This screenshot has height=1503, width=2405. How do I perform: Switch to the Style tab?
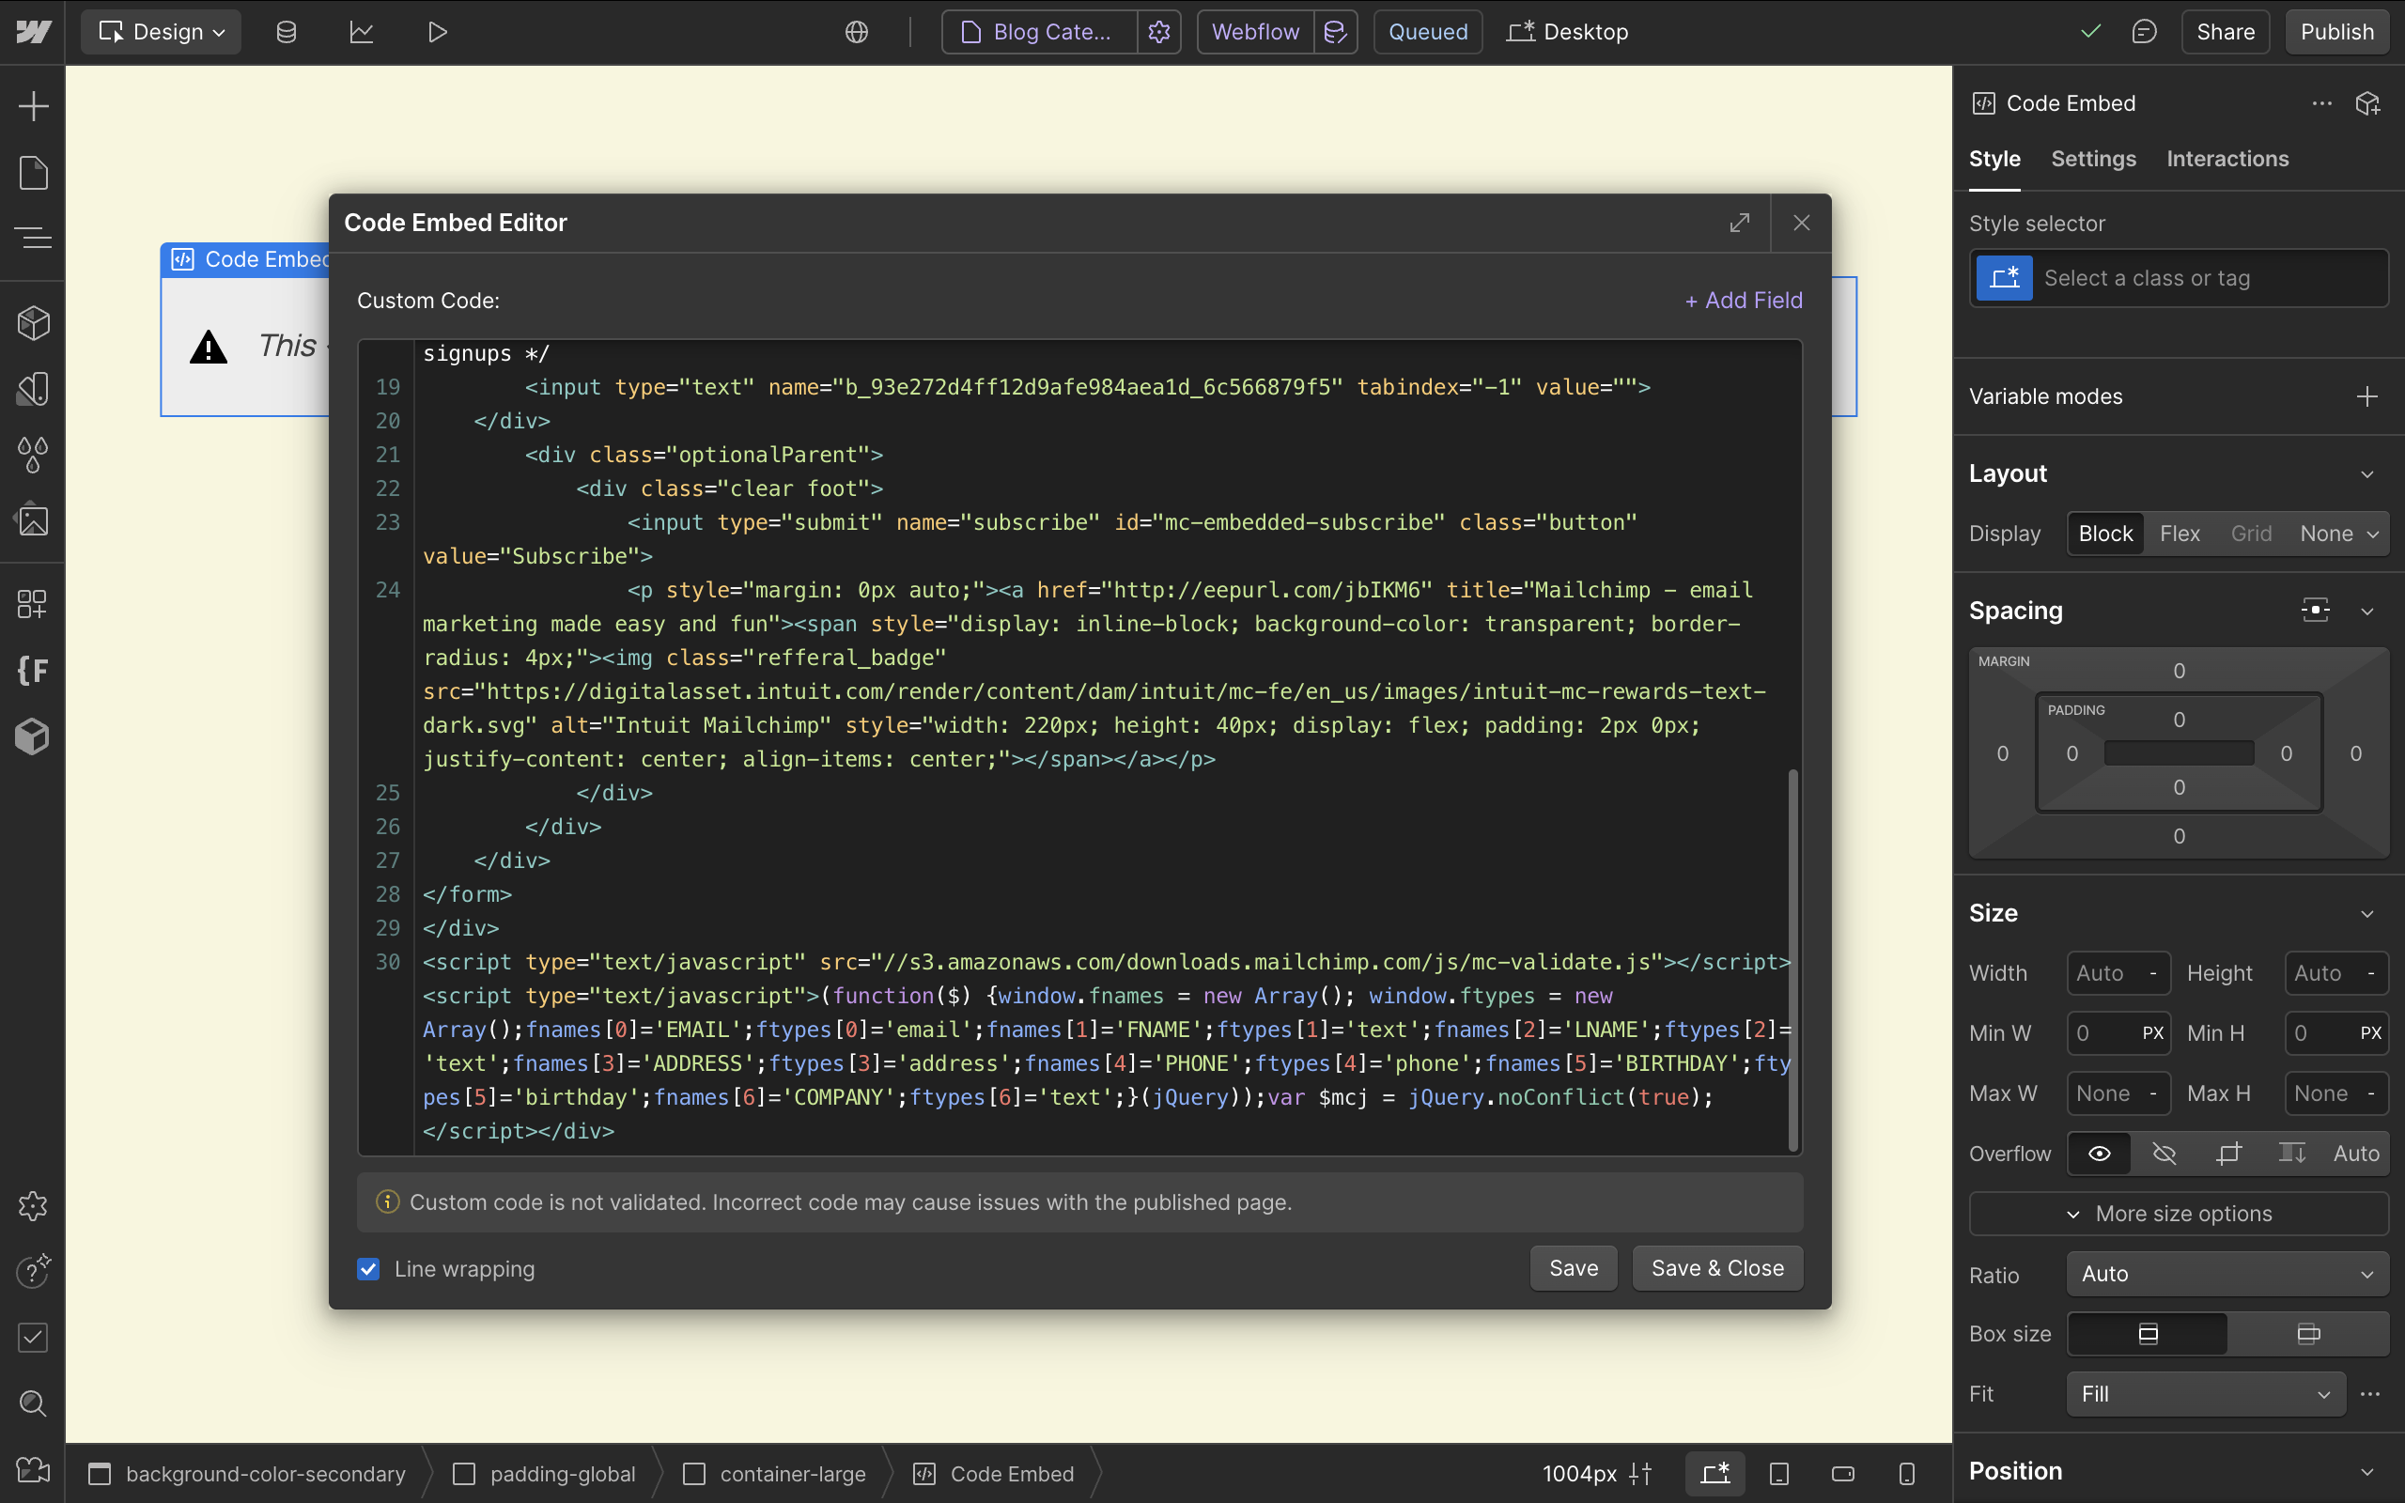1994,159
